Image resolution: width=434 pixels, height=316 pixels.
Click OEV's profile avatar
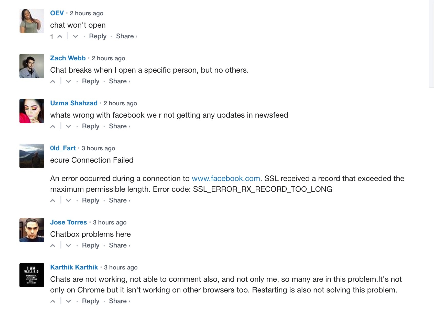[32, 21]
